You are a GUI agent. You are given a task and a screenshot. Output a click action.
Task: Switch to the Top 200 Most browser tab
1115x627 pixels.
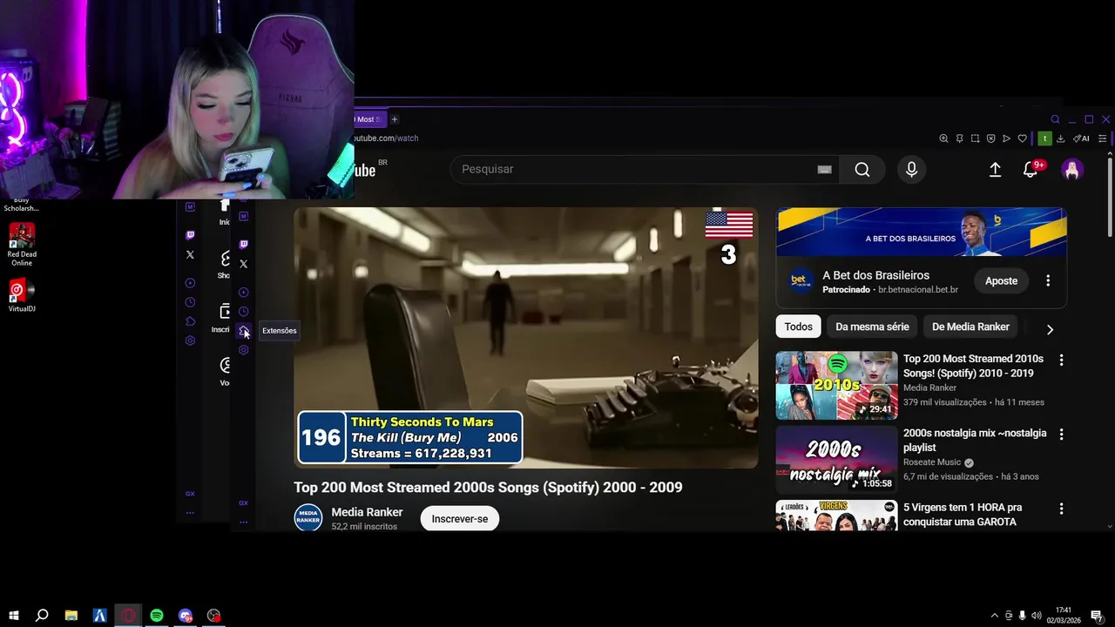coord(369,119)
